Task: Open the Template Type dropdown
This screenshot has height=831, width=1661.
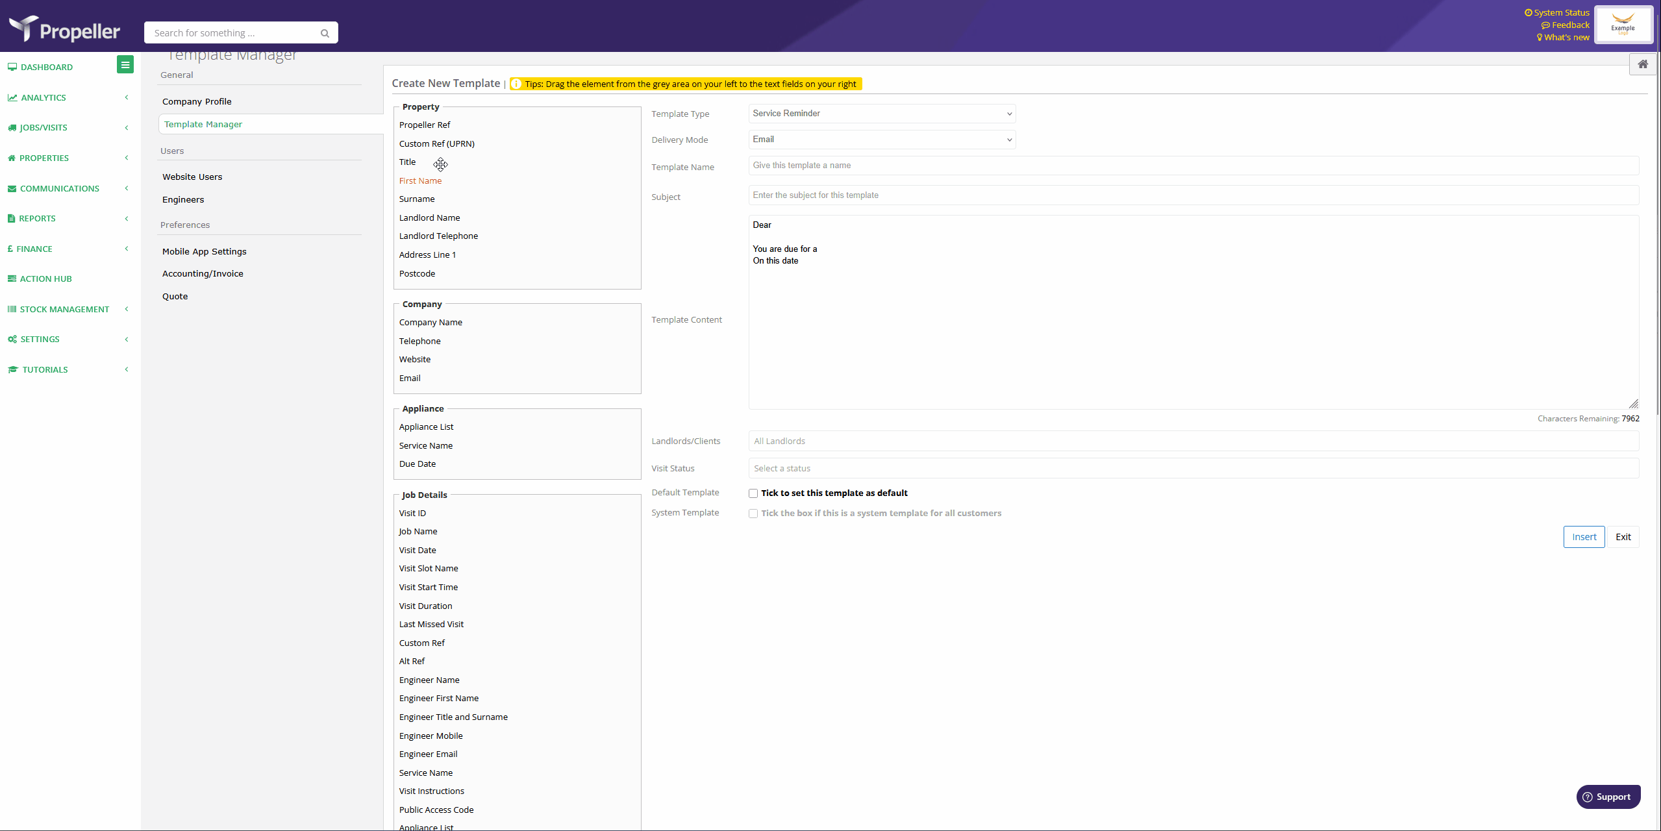Action: pos(881,114)
